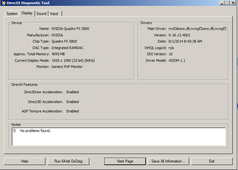The height and width of the screenshot is (170, 238).
Task: Click the NVIDIA Quadro FX 5800 device name
Action: click(x=70, y=29)
